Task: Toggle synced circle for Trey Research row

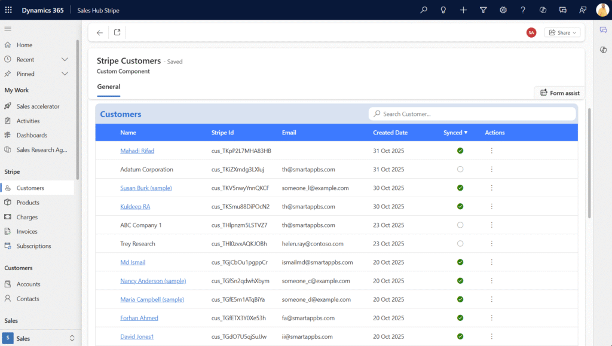Action: point(460,244)
